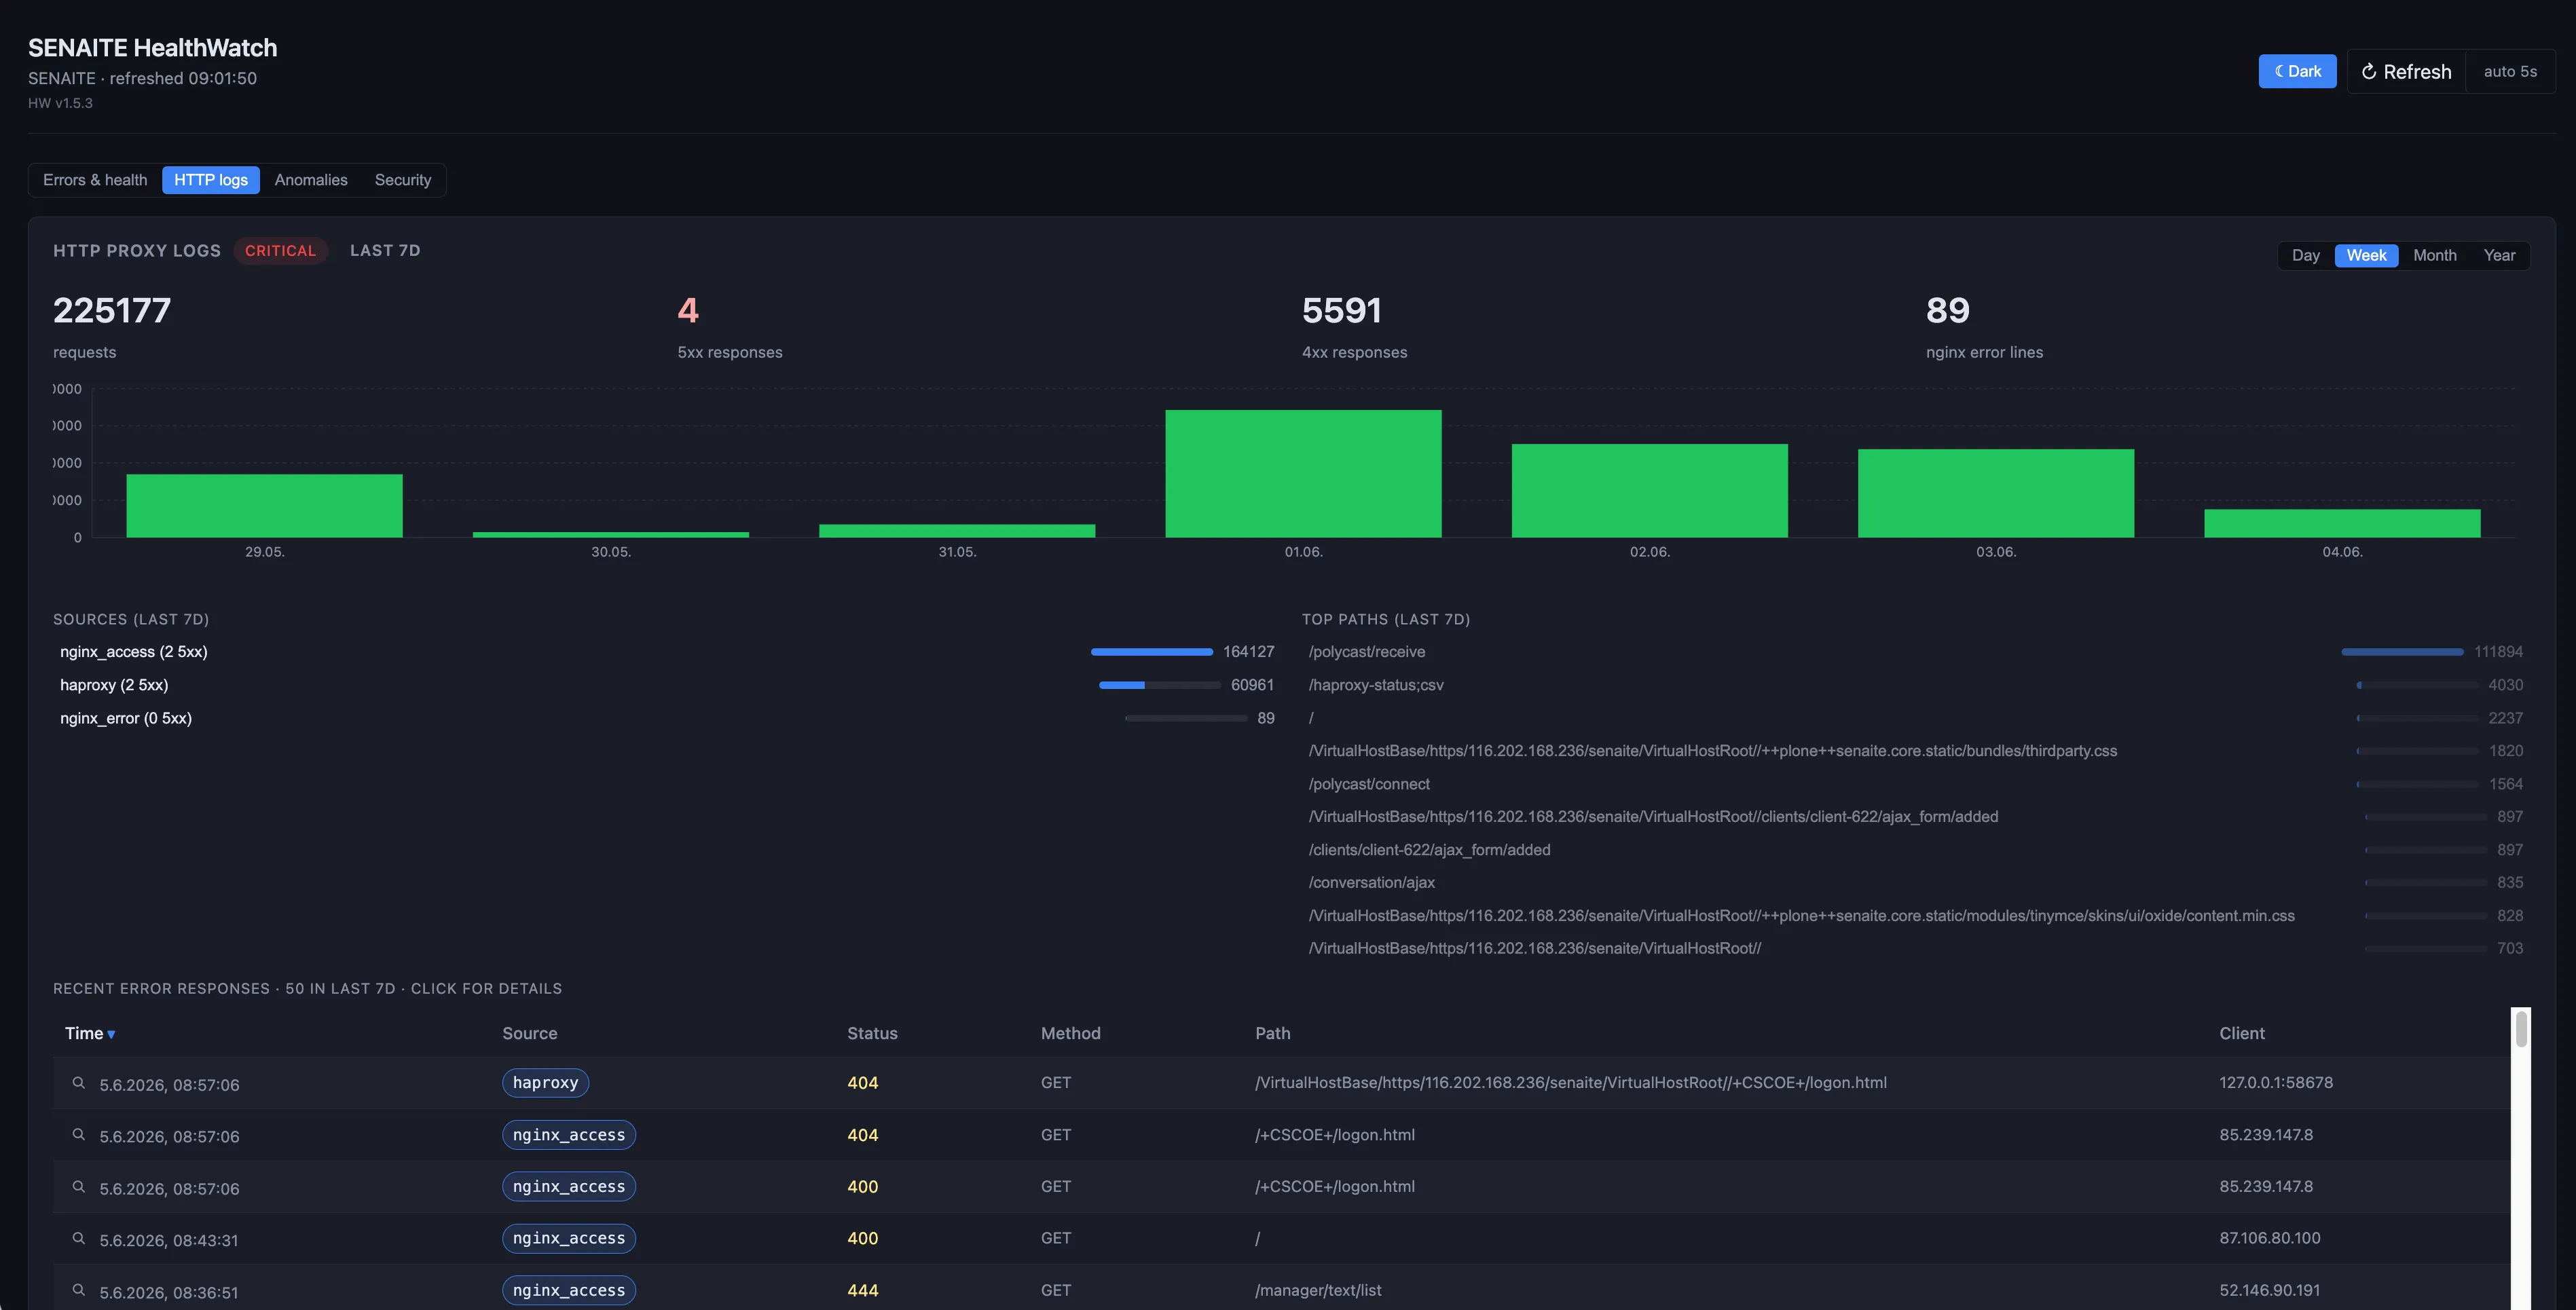
Task: Open magnifier for nginx_access 404 logon.html row
Action: (78, 1135)
